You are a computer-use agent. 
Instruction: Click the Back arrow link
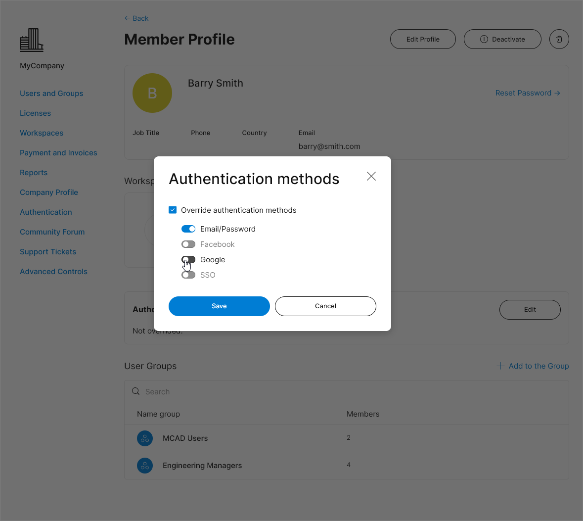pyautogui.click(x=136, y=18)
